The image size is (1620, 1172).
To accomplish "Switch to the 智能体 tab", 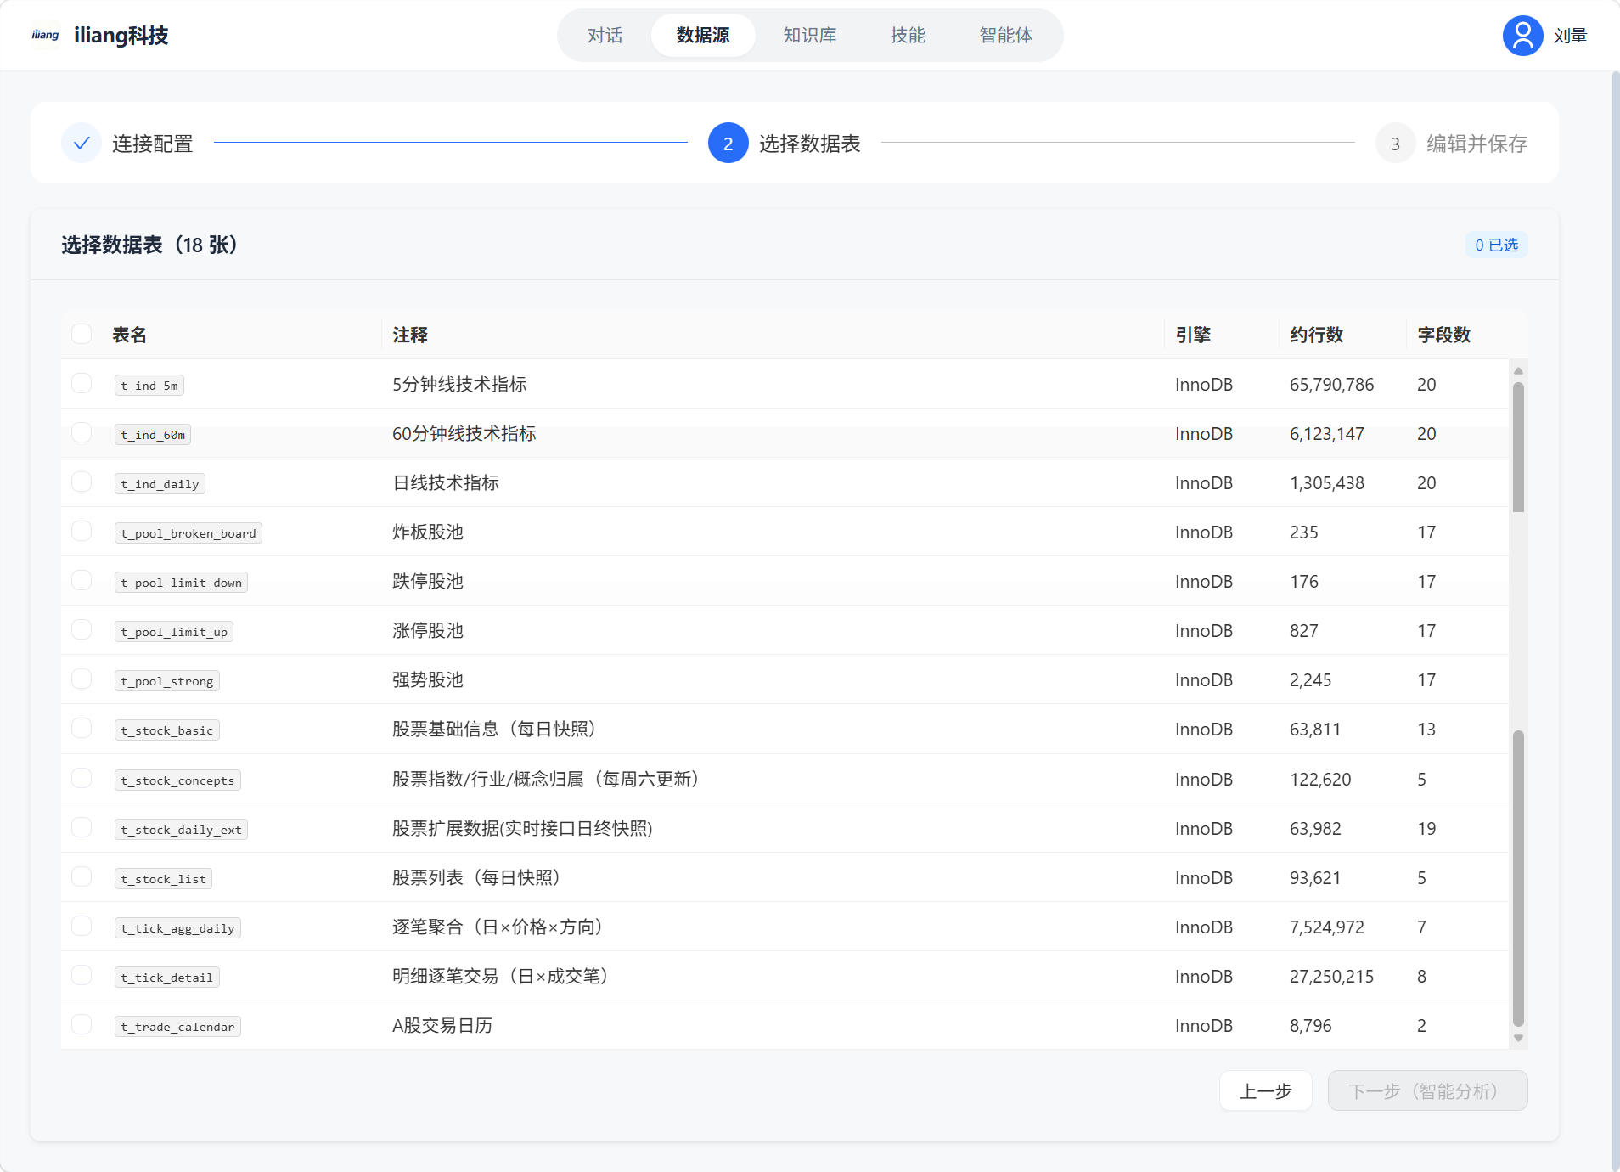I will point(1005,35).
